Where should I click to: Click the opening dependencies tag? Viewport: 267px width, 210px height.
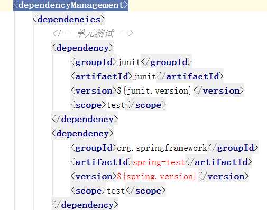(69, 19)
